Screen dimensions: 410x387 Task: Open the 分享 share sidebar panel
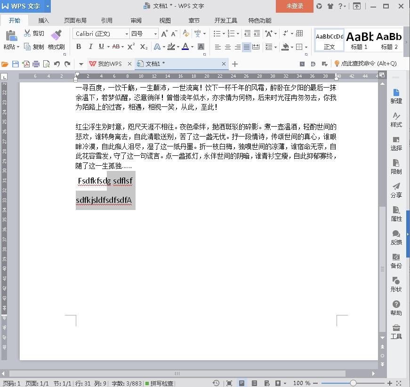[x=396, y=190]
